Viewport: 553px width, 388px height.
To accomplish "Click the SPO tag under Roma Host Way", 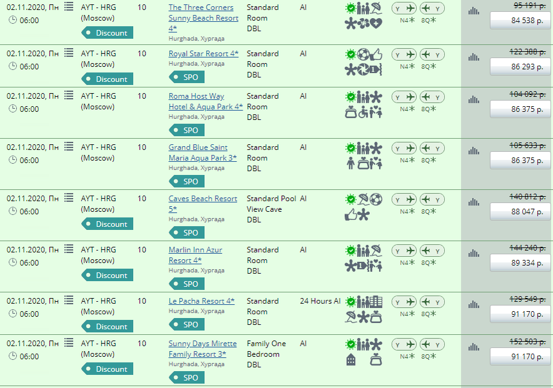I will click(187, 130).
